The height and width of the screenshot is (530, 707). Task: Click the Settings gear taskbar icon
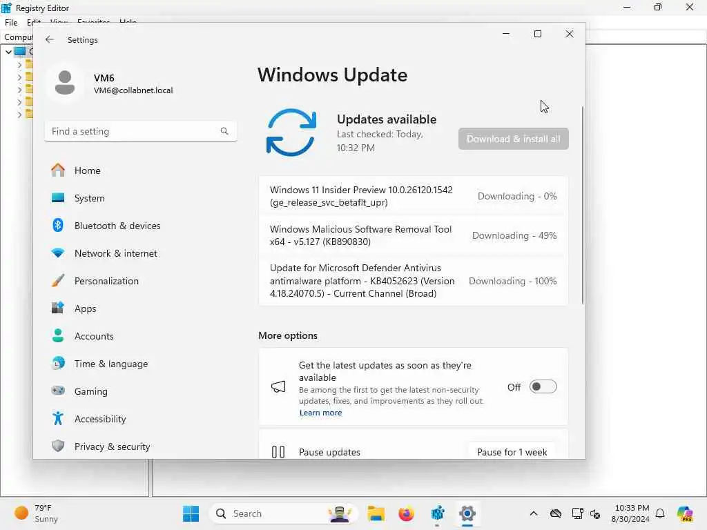(x=467, y=513)
